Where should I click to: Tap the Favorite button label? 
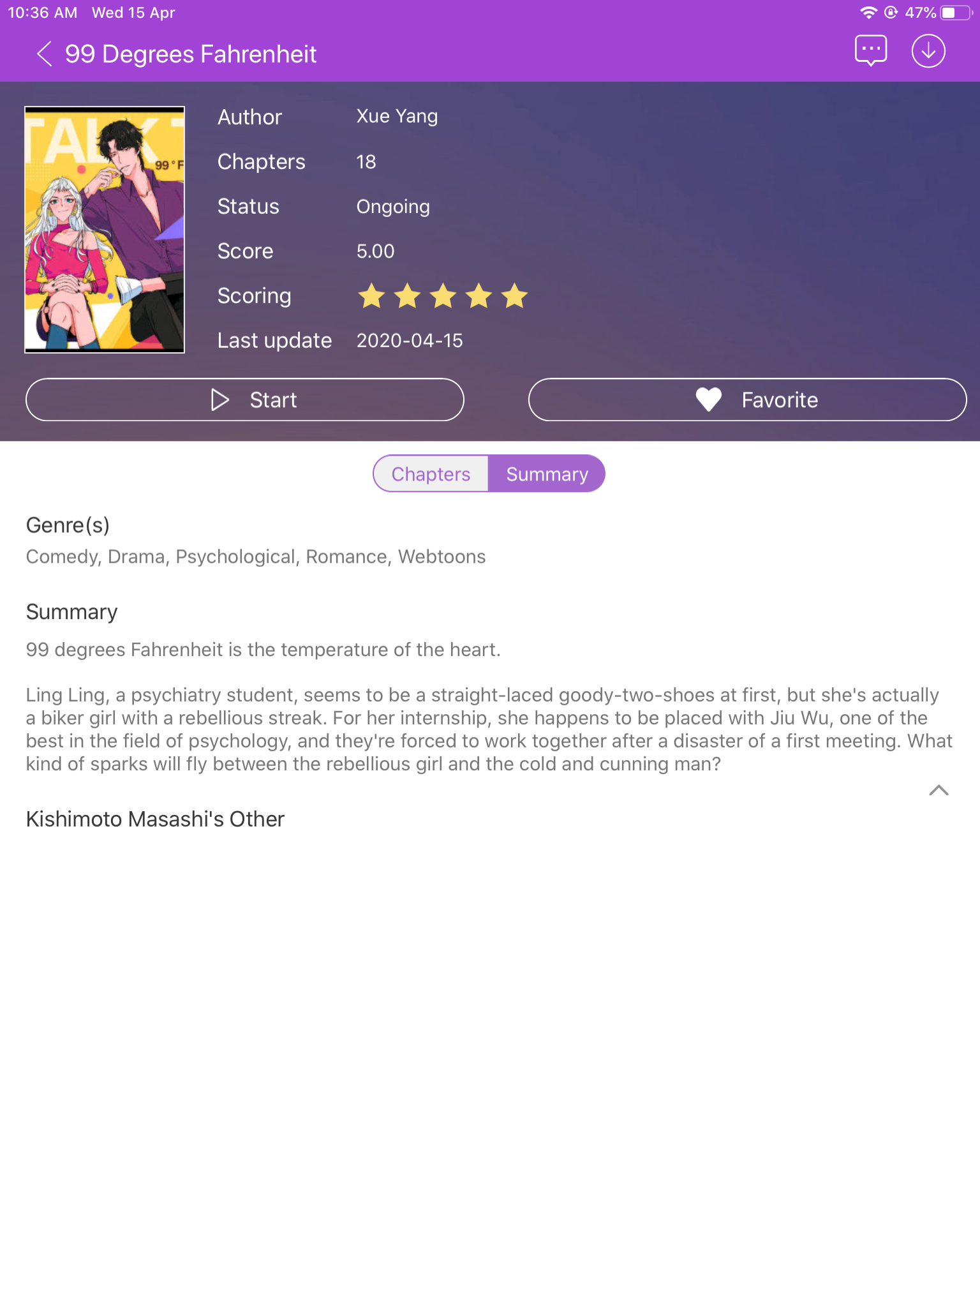tap(780, 400)
